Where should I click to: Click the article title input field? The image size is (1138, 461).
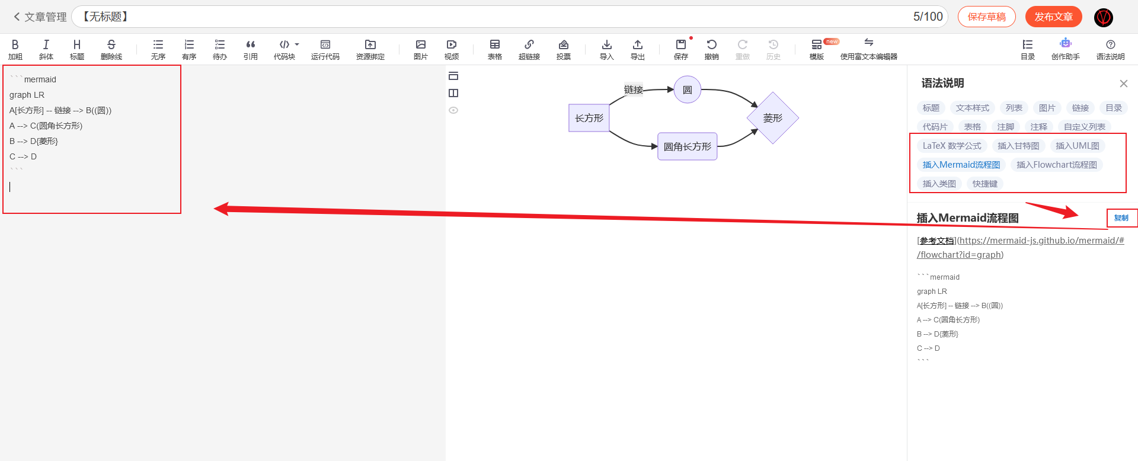pyautogui.click(x=510, y=17)
